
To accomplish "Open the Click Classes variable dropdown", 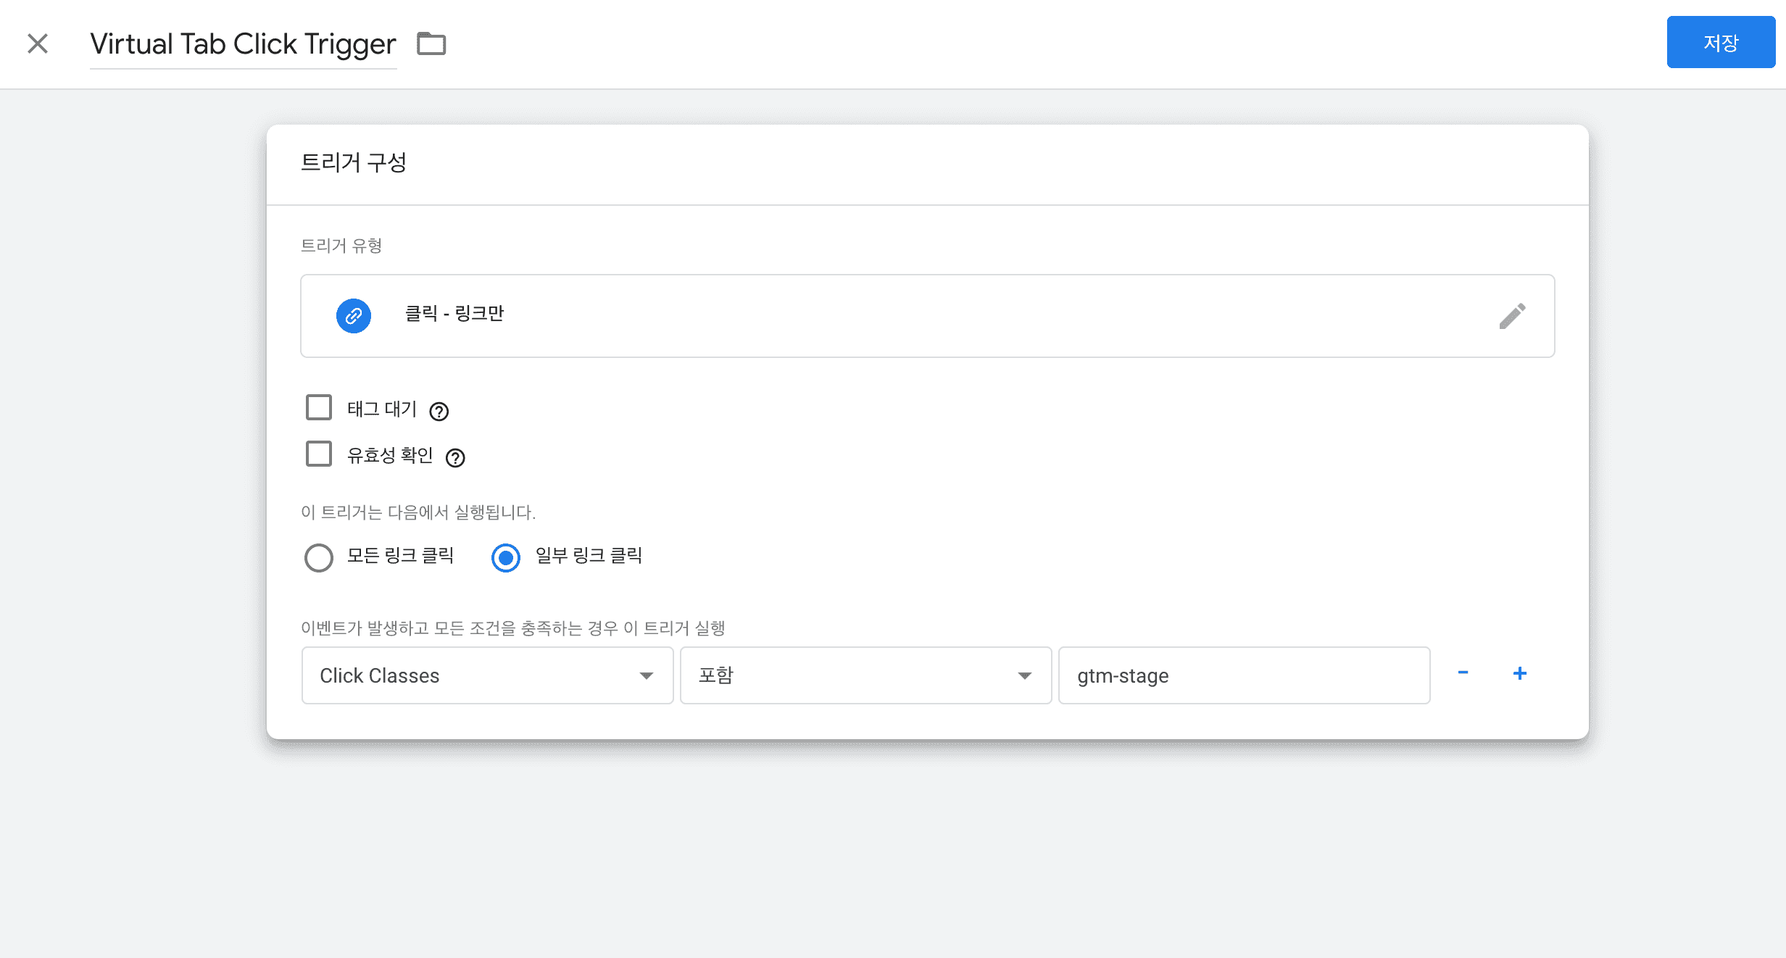I will click(x=487, y=675).
